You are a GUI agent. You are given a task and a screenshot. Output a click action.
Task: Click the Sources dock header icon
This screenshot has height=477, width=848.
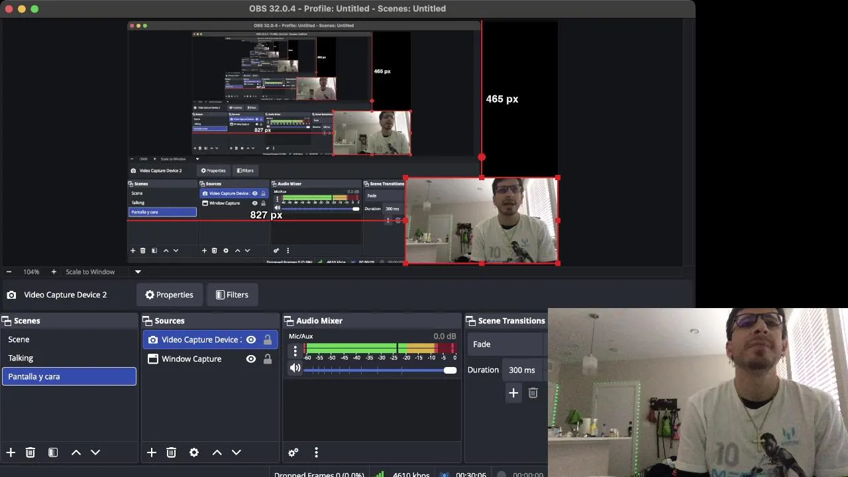147,321
